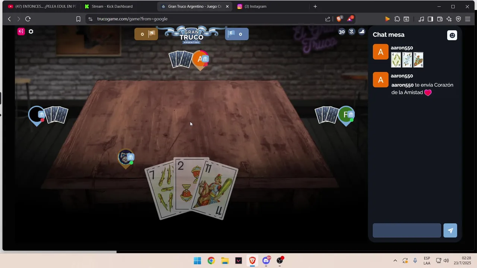The width and height of the screenshot is (477, 268).
Task: Go back in browser history
Action: (9, 19)
